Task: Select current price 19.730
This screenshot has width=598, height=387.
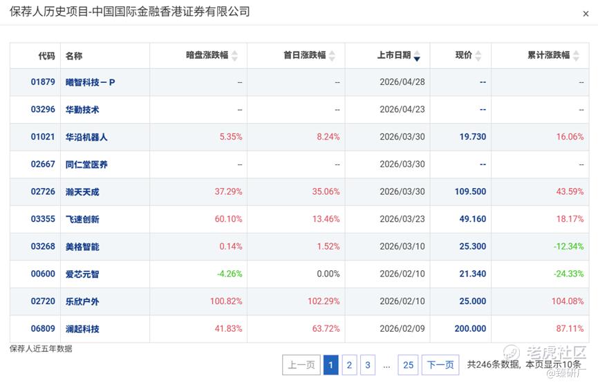Action: pyautogui.click(x=473, y=137)
